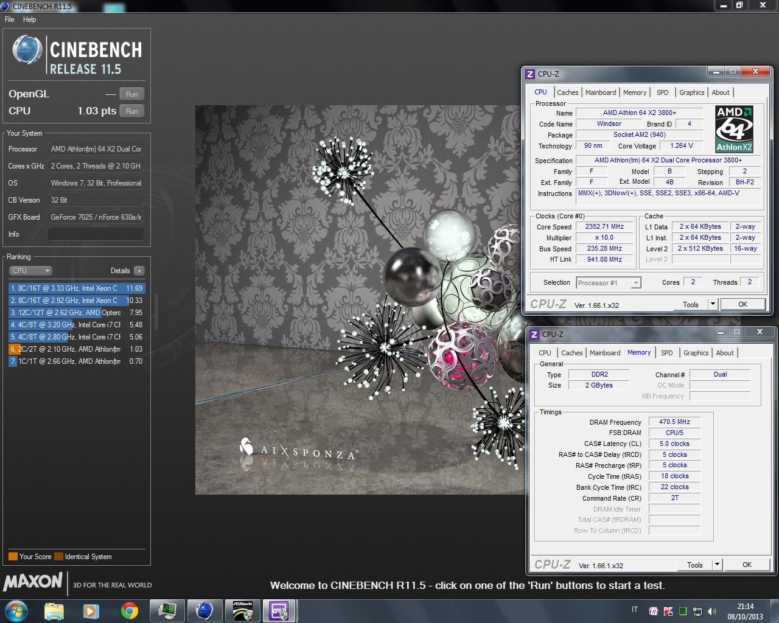The image size is (779, 623).
Task: Select ranking entry 12C/12T @ 2.62 GHz AMD Opteron
Action: point(77,313)
